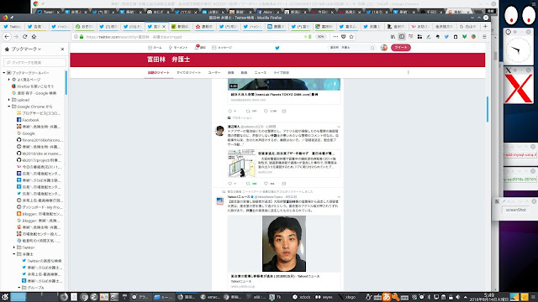Open xeyes from the taskbar
This screenshot has width=538, height=302.
click(324, 297)
